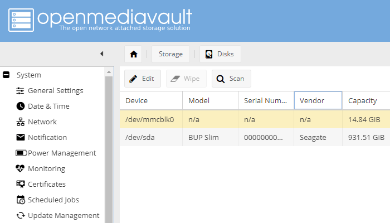Click the Power Management battery icon
This screenshot has height=223, width=390.
[x=21, y=153]
